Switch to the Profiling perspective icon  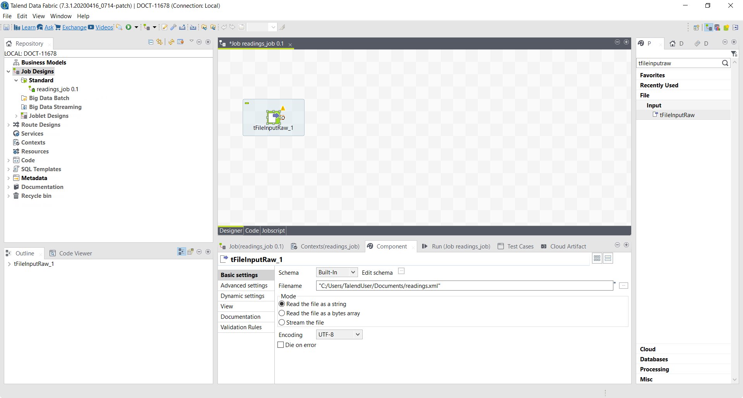tap(717, 27)
